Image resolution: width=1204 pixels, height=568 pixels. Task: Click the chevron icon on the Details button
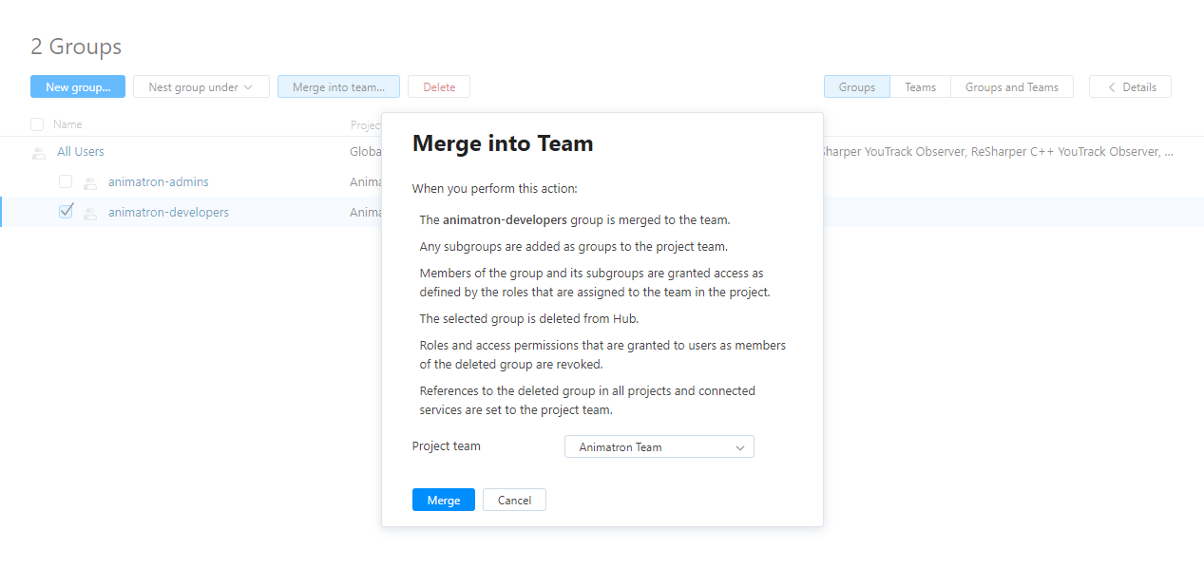(1111, 86)
